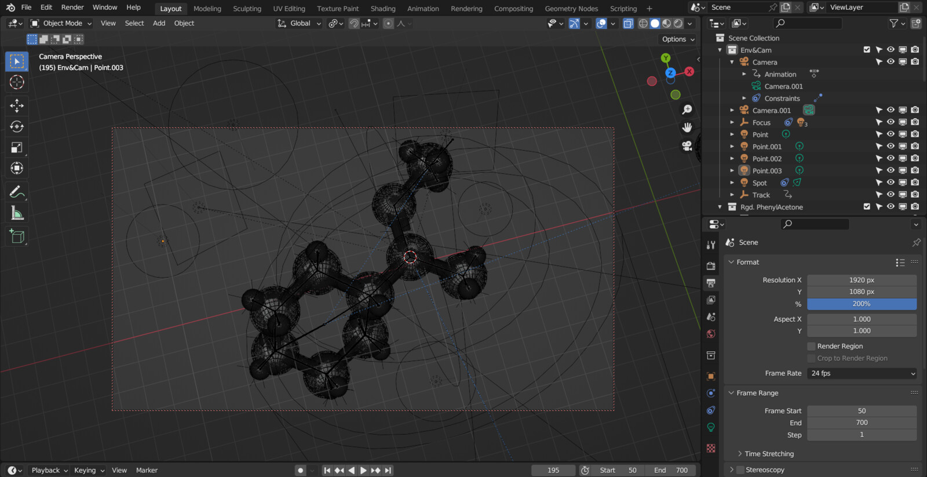The image size is (927, 477).
Task: Open the Playback dropdown in the timeline
Action: [x=49, y=470]
